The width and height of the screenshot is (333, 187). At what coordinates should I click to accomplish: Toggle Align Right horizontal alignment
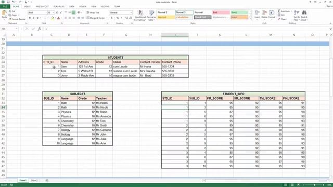pos(73,18)
